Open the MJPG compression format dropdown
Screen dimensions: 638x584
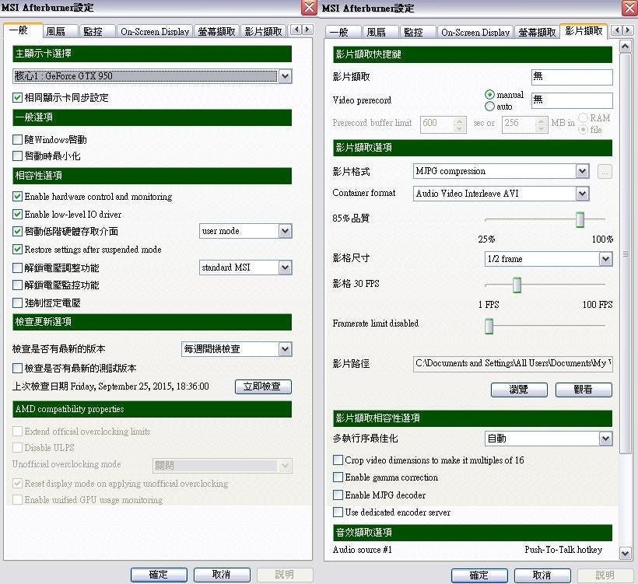(501, 171)
